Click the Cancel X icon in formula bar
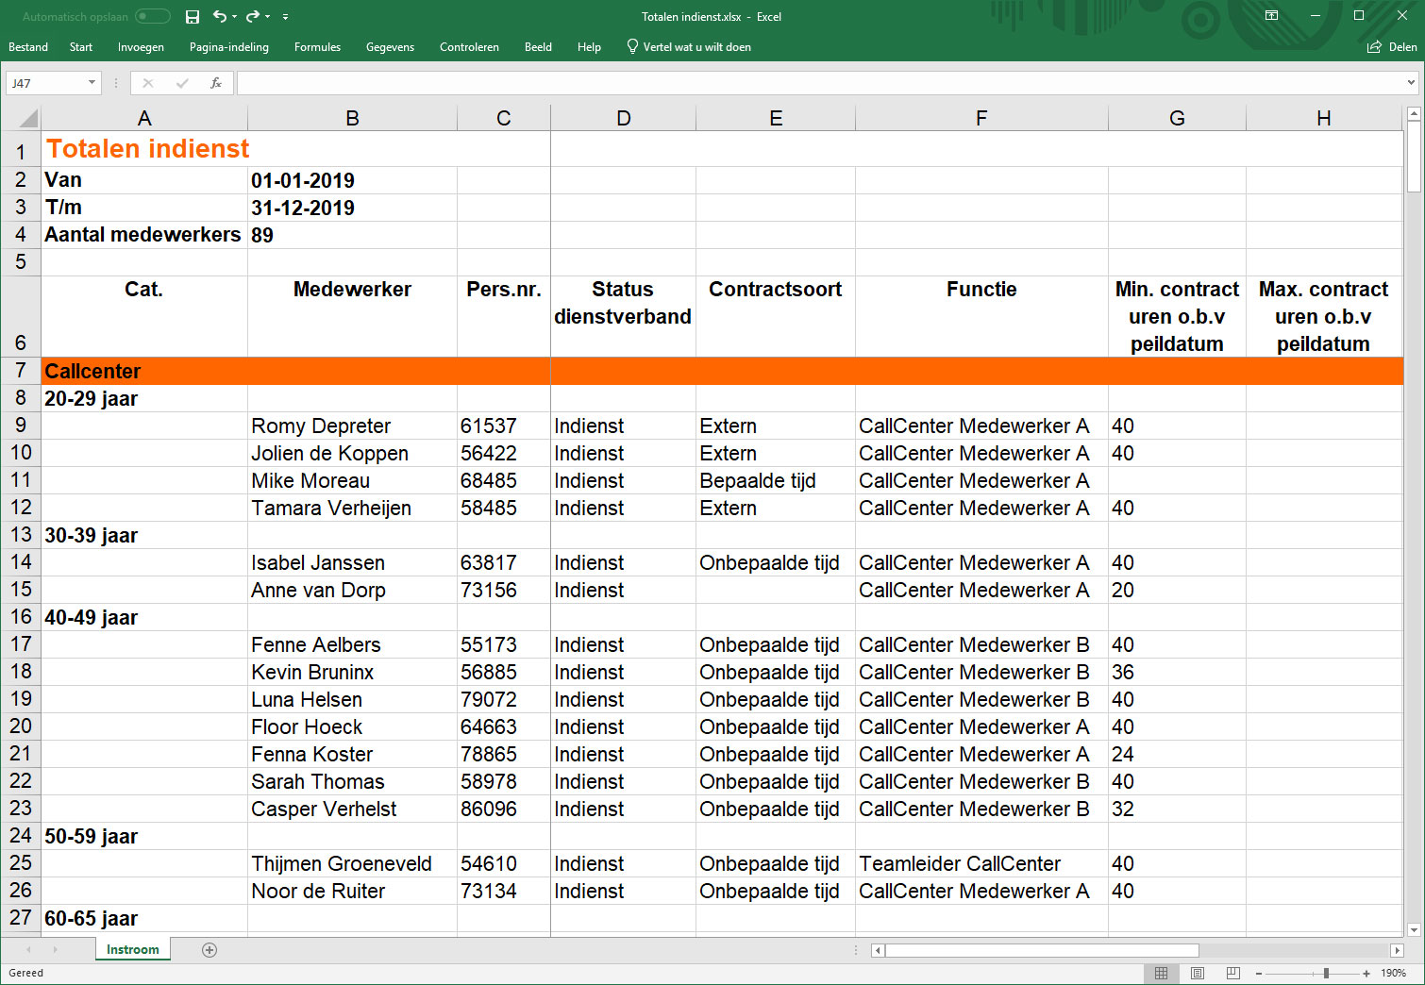The image size is (1425, 985). click(148, 83)
